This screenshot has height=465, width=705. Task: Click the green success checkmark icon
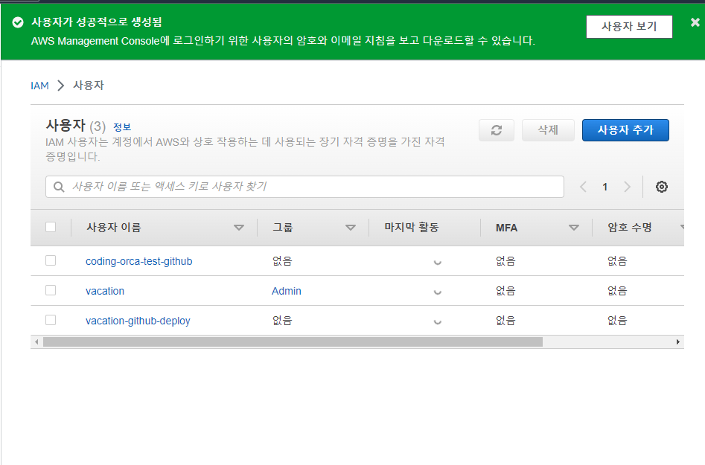click(18, 22)
